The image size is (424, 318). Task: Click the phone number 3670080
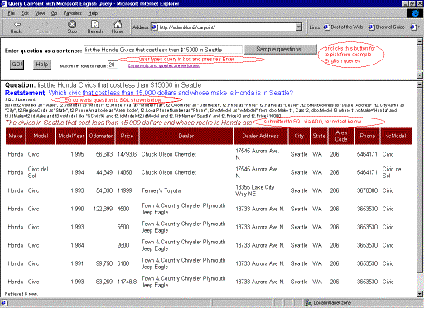(367, 190)
